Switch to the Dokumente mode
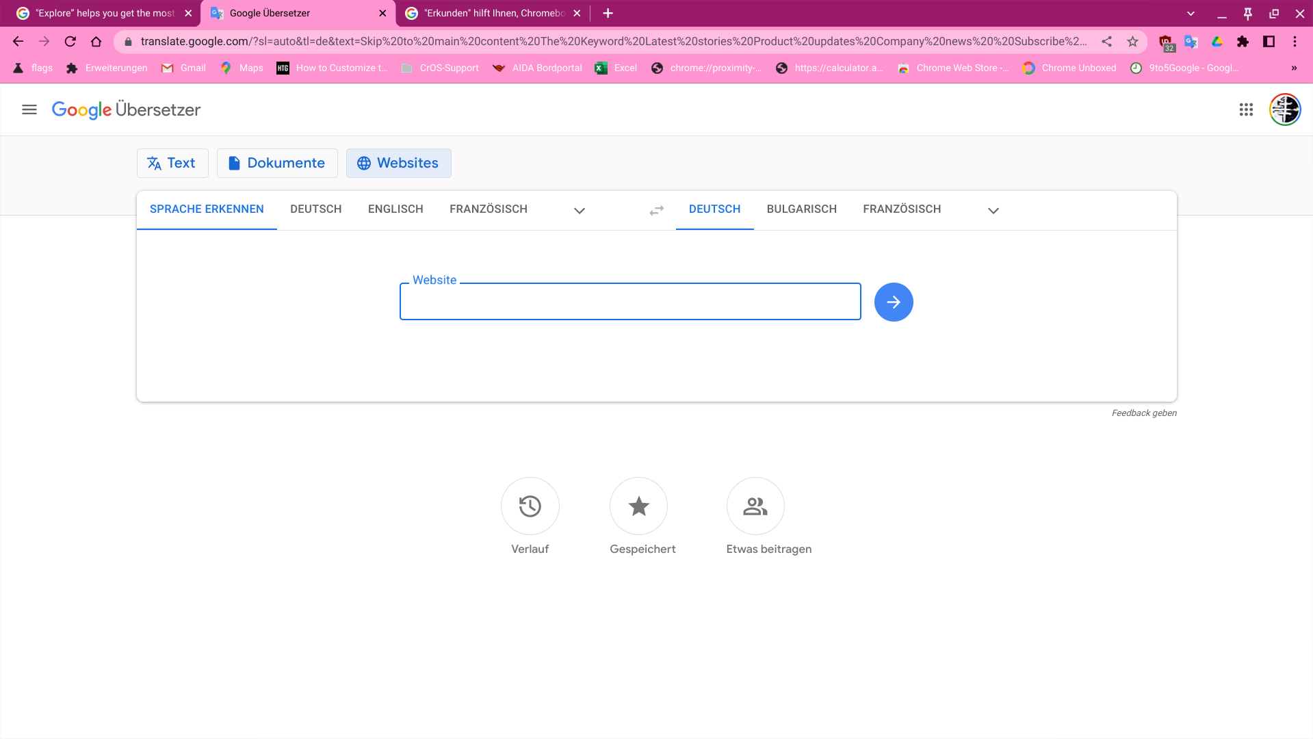This screenshot has width=1313, height=739. (x=277, y=163)
